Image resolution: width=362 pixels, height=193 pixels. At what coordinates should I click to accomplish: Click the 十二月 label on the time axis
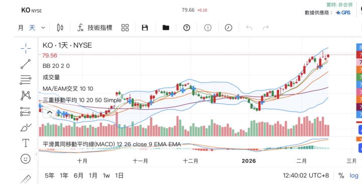coord(191,161)
